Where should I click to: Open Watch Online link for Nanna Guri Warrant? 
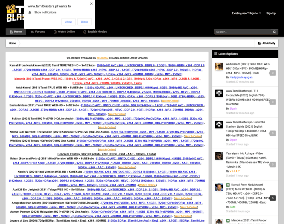[x=193, y=136]
